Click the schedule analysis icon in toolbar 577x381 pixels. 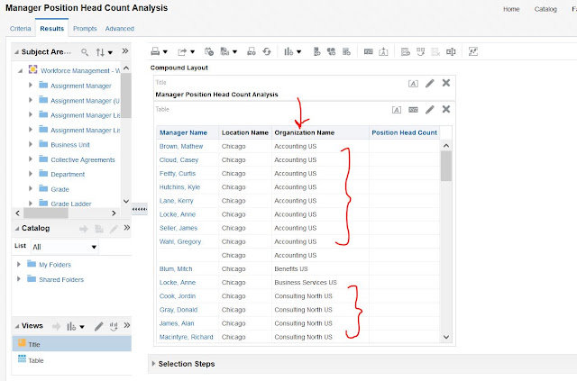pos(209,52)
